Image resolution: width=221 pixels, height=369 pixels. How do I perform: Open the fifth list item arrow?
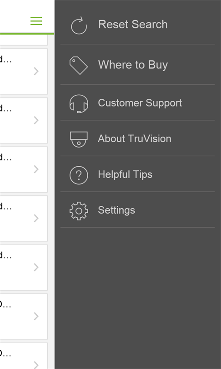click(x=36, y=267)
